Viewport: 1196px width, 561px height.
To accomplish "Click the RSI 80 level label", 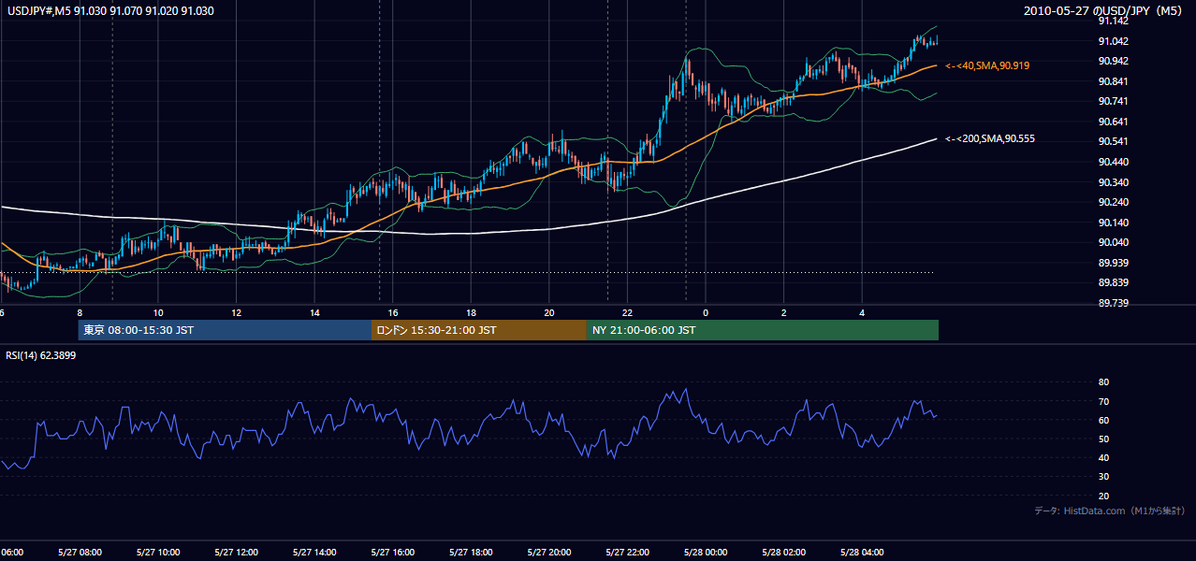I will pyautogui.click(x=1103, y=382).
